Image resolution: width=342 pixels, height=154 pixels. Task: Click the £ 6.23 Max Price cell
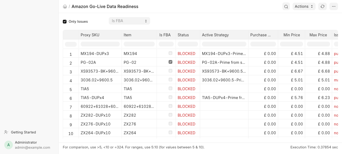(318, 97)
